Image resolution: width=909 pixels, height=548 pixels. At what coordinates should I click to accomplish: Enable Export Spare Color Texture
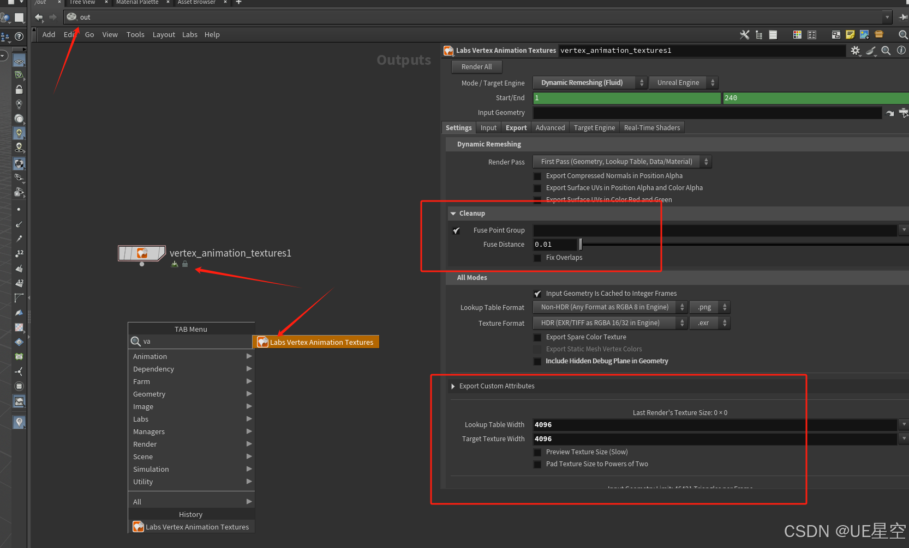[537, 337]
